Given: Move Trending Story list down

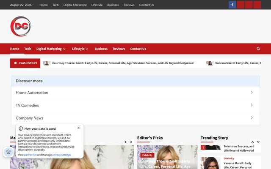Looking at the screenshot, I should tap(258, 142).
